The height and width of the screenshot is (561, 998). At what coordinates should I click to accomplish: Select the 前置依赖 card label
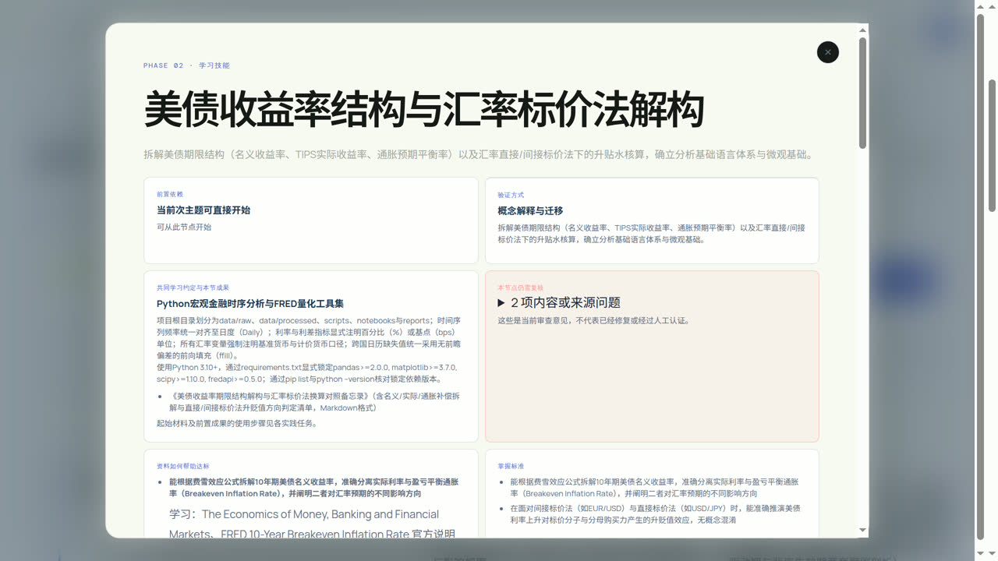170,194
